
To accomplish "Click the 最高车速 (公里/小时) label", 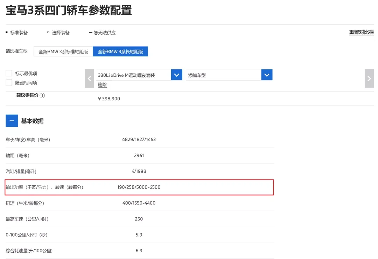I will point(27,219).
